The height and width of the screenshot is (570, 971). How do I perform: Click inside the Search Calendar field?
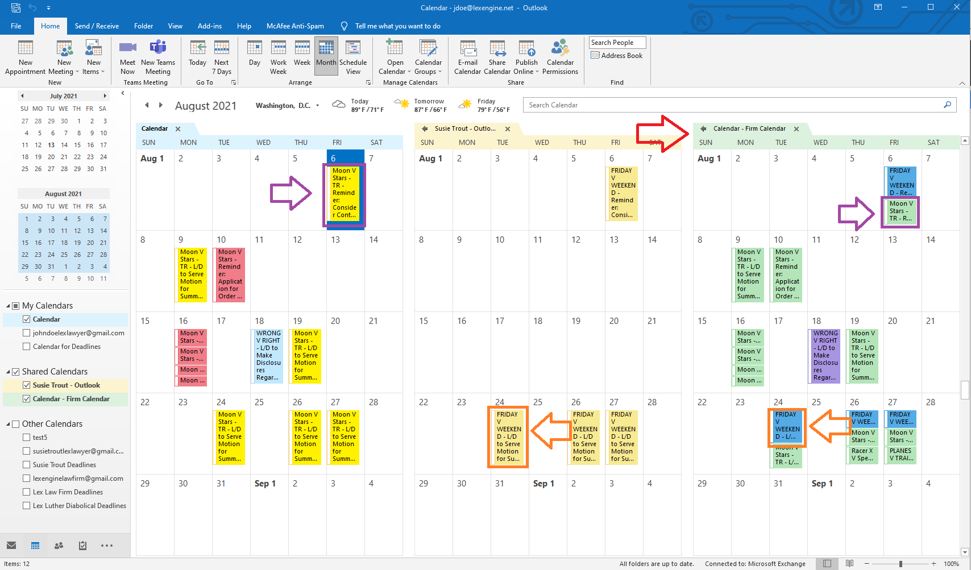tap(682, 105)
